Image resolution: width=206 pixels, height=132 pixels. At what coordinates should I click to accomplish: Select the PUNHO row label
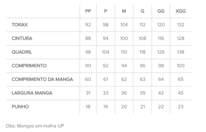pyautogui.click(x=20, y=106)
